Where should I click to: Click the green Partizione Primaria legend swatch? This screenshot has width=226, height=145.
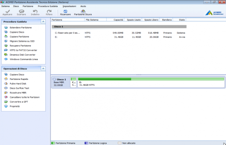point(53,143)
